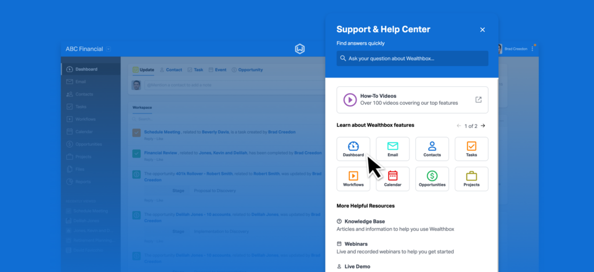Select Files in the sidebar
This screenshot has height=272, width=594.
91,169
